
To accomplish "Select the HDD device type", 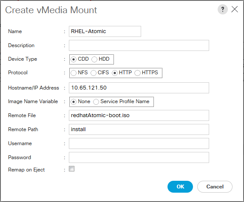I will 94,59.
